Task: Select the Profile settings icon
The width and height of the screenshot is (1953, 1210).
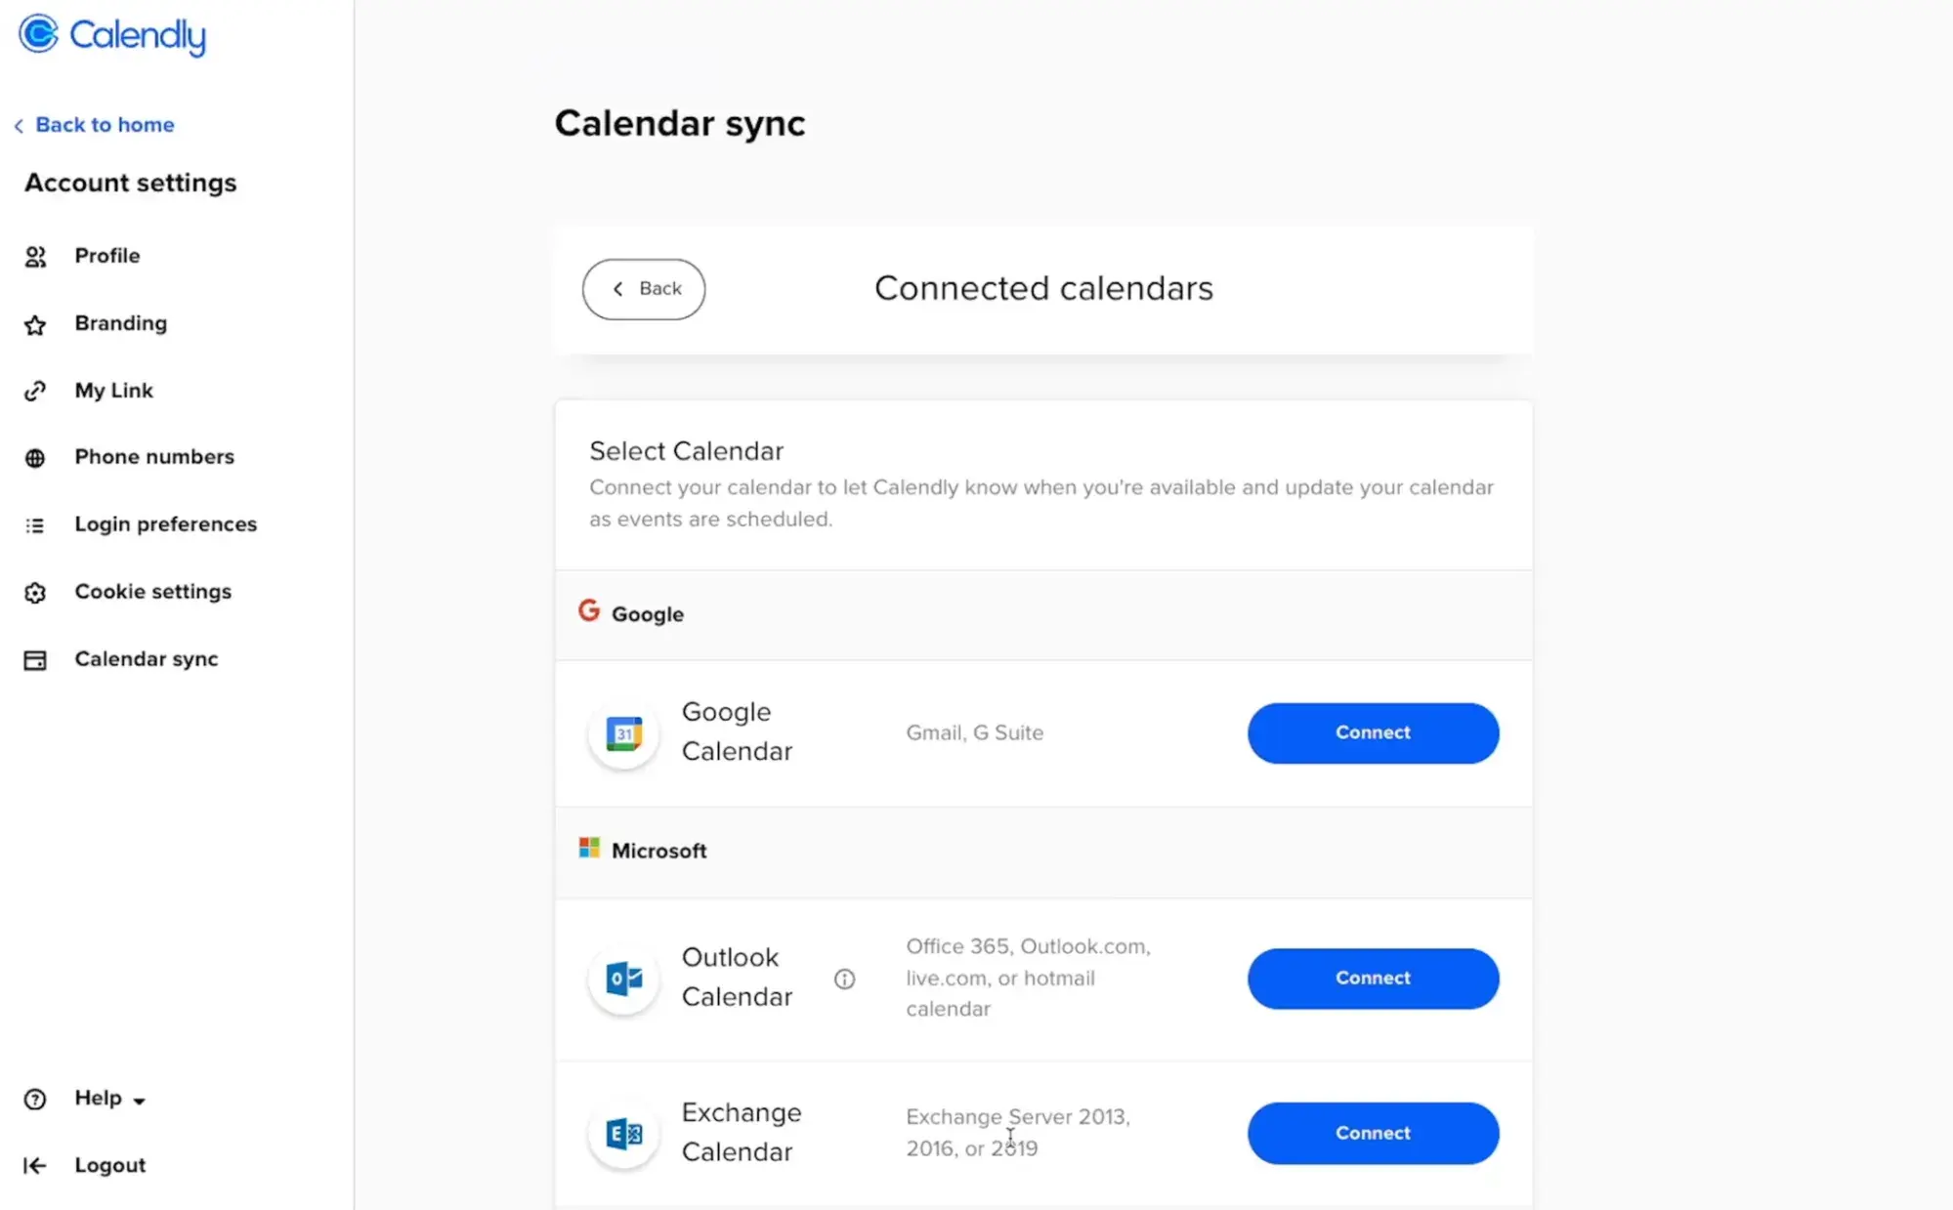Action: click(36, 255)
